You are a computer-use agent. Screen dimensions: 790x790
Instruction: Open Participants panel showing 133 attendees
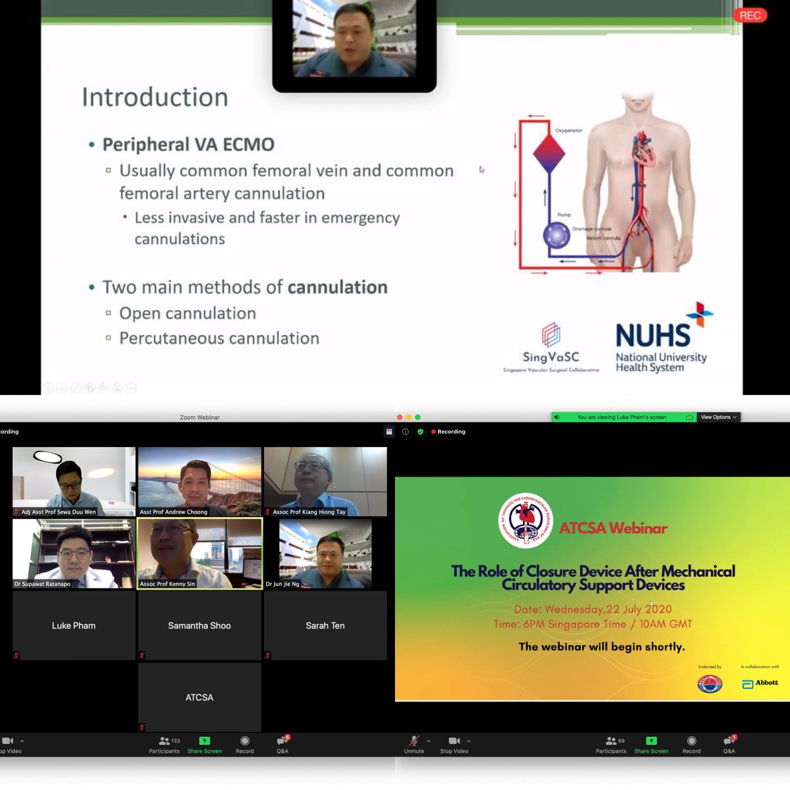(x=165, y=745)
